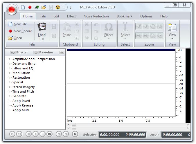
Task: Click the pause playback button
Action: click(x=42, y=134)
